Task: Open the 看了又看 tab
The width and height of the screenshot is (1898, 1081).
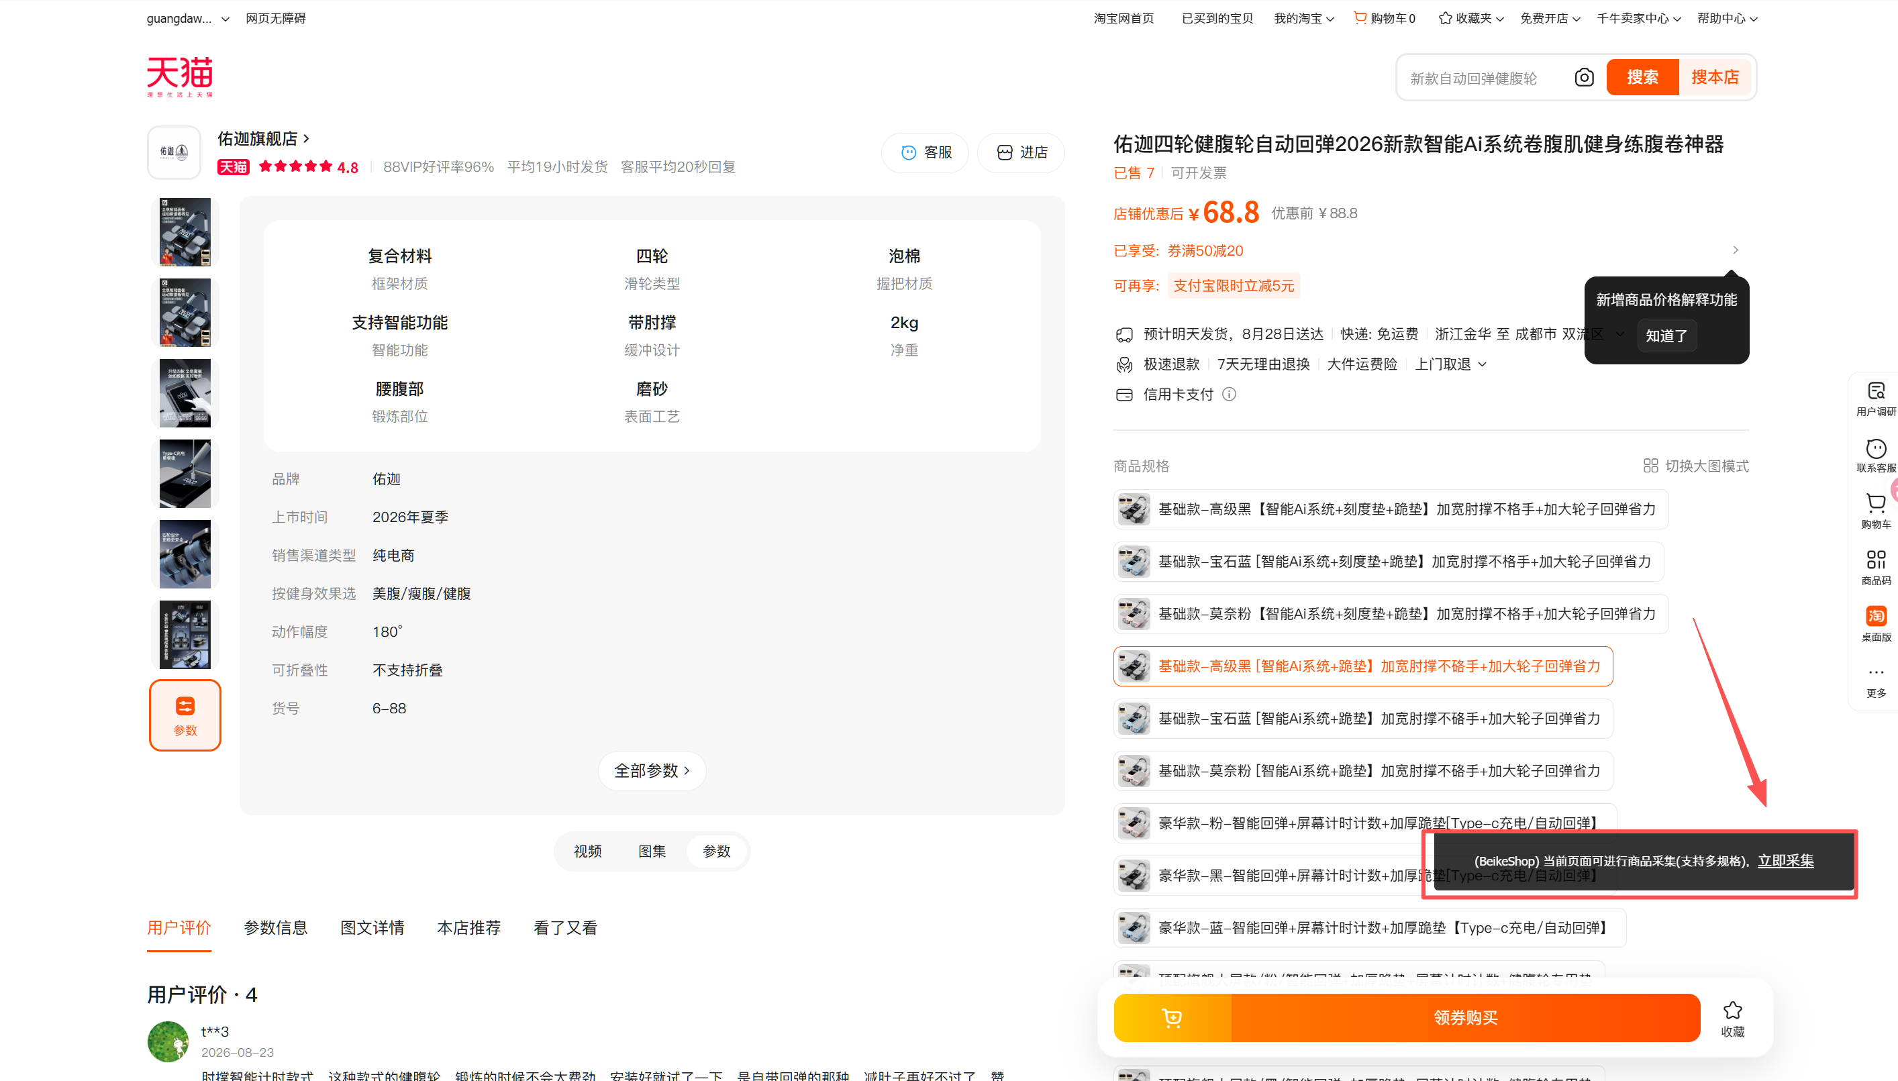Action: point(565,928)
